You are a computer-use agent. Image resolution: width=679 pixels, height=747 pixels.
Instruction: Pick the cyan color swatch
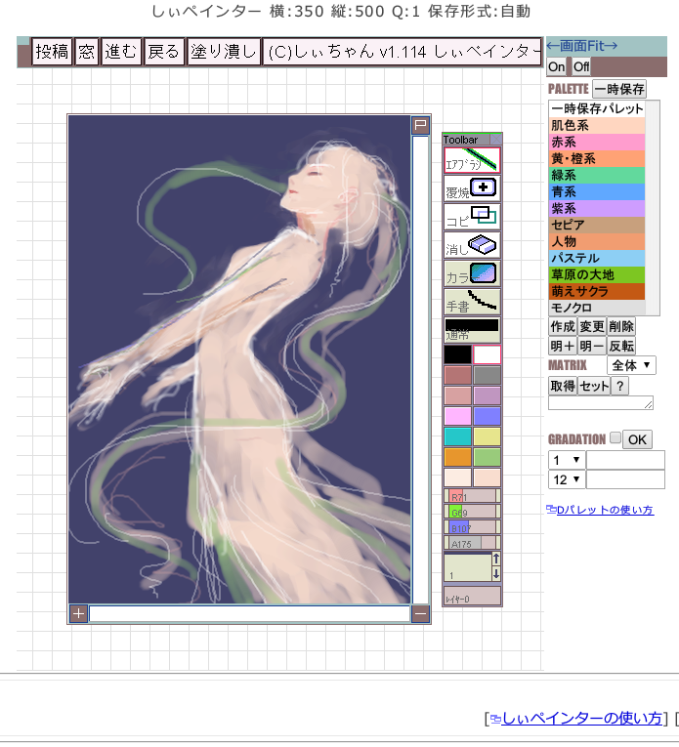coord(458,436)
